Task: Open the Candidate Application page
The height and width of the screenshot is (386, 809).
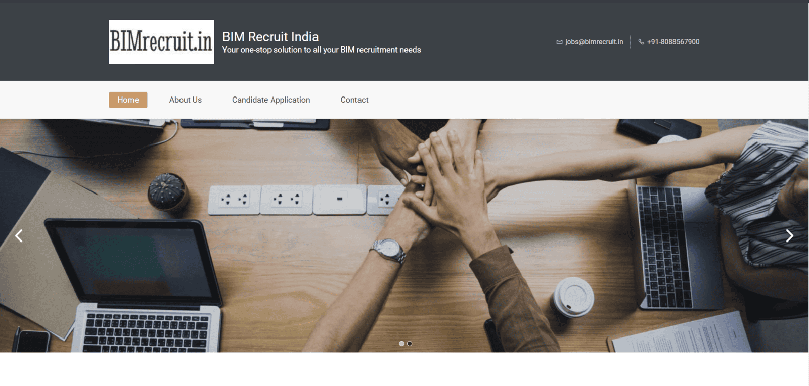Action: (x=271, y=100)
